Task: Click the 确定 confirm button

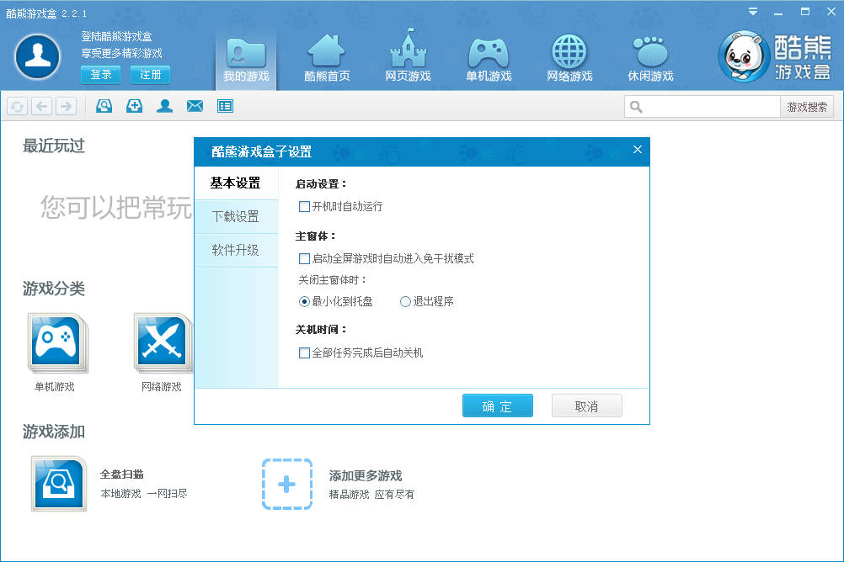Action: click(x=497, y=406)
